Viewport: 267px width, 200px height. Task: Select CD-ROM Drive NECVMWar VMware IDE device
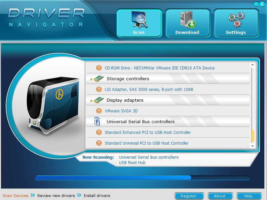(x=168, y=68)
